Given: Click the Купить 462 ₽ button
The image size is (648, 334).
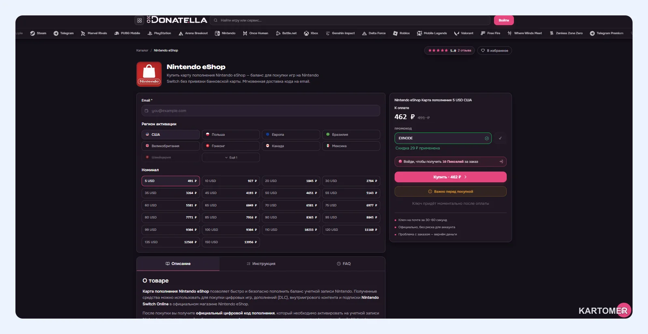Looking at the screenshot, I should point(450,177).
